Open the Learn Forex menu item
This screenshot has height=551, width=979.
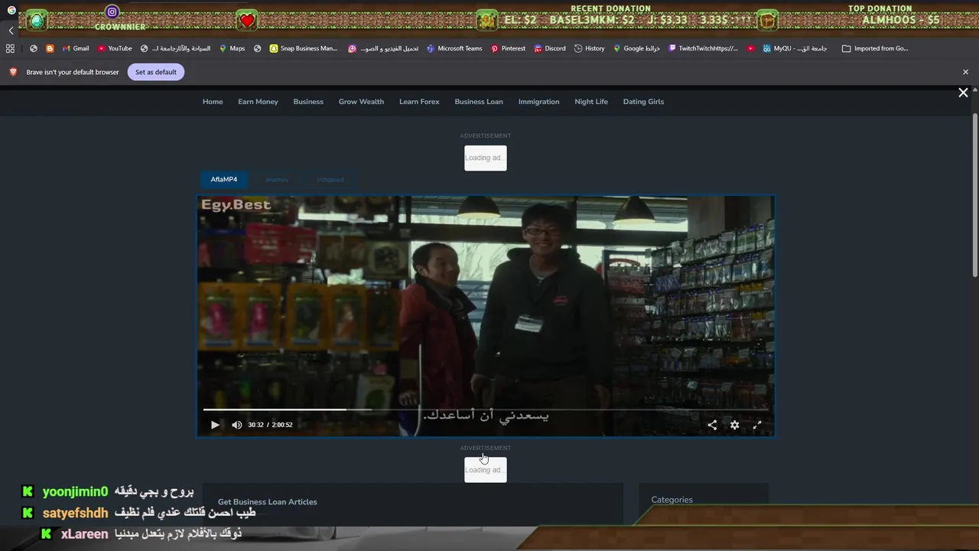[x=419, y=101]
